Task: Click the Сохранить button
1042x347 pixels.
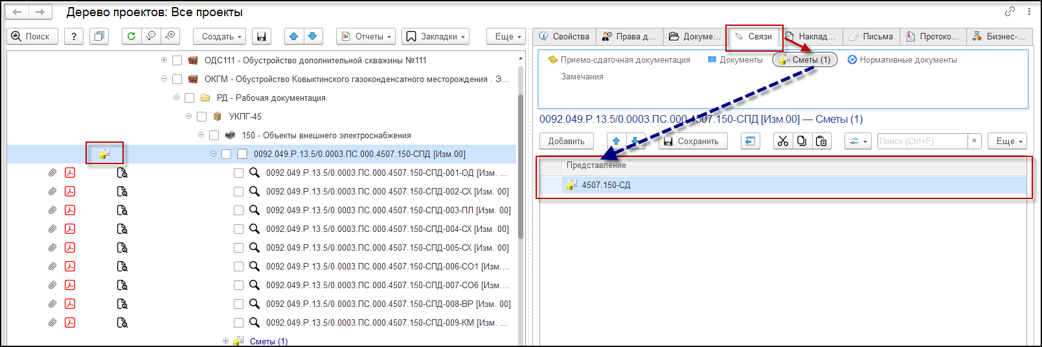Action: 692,141
